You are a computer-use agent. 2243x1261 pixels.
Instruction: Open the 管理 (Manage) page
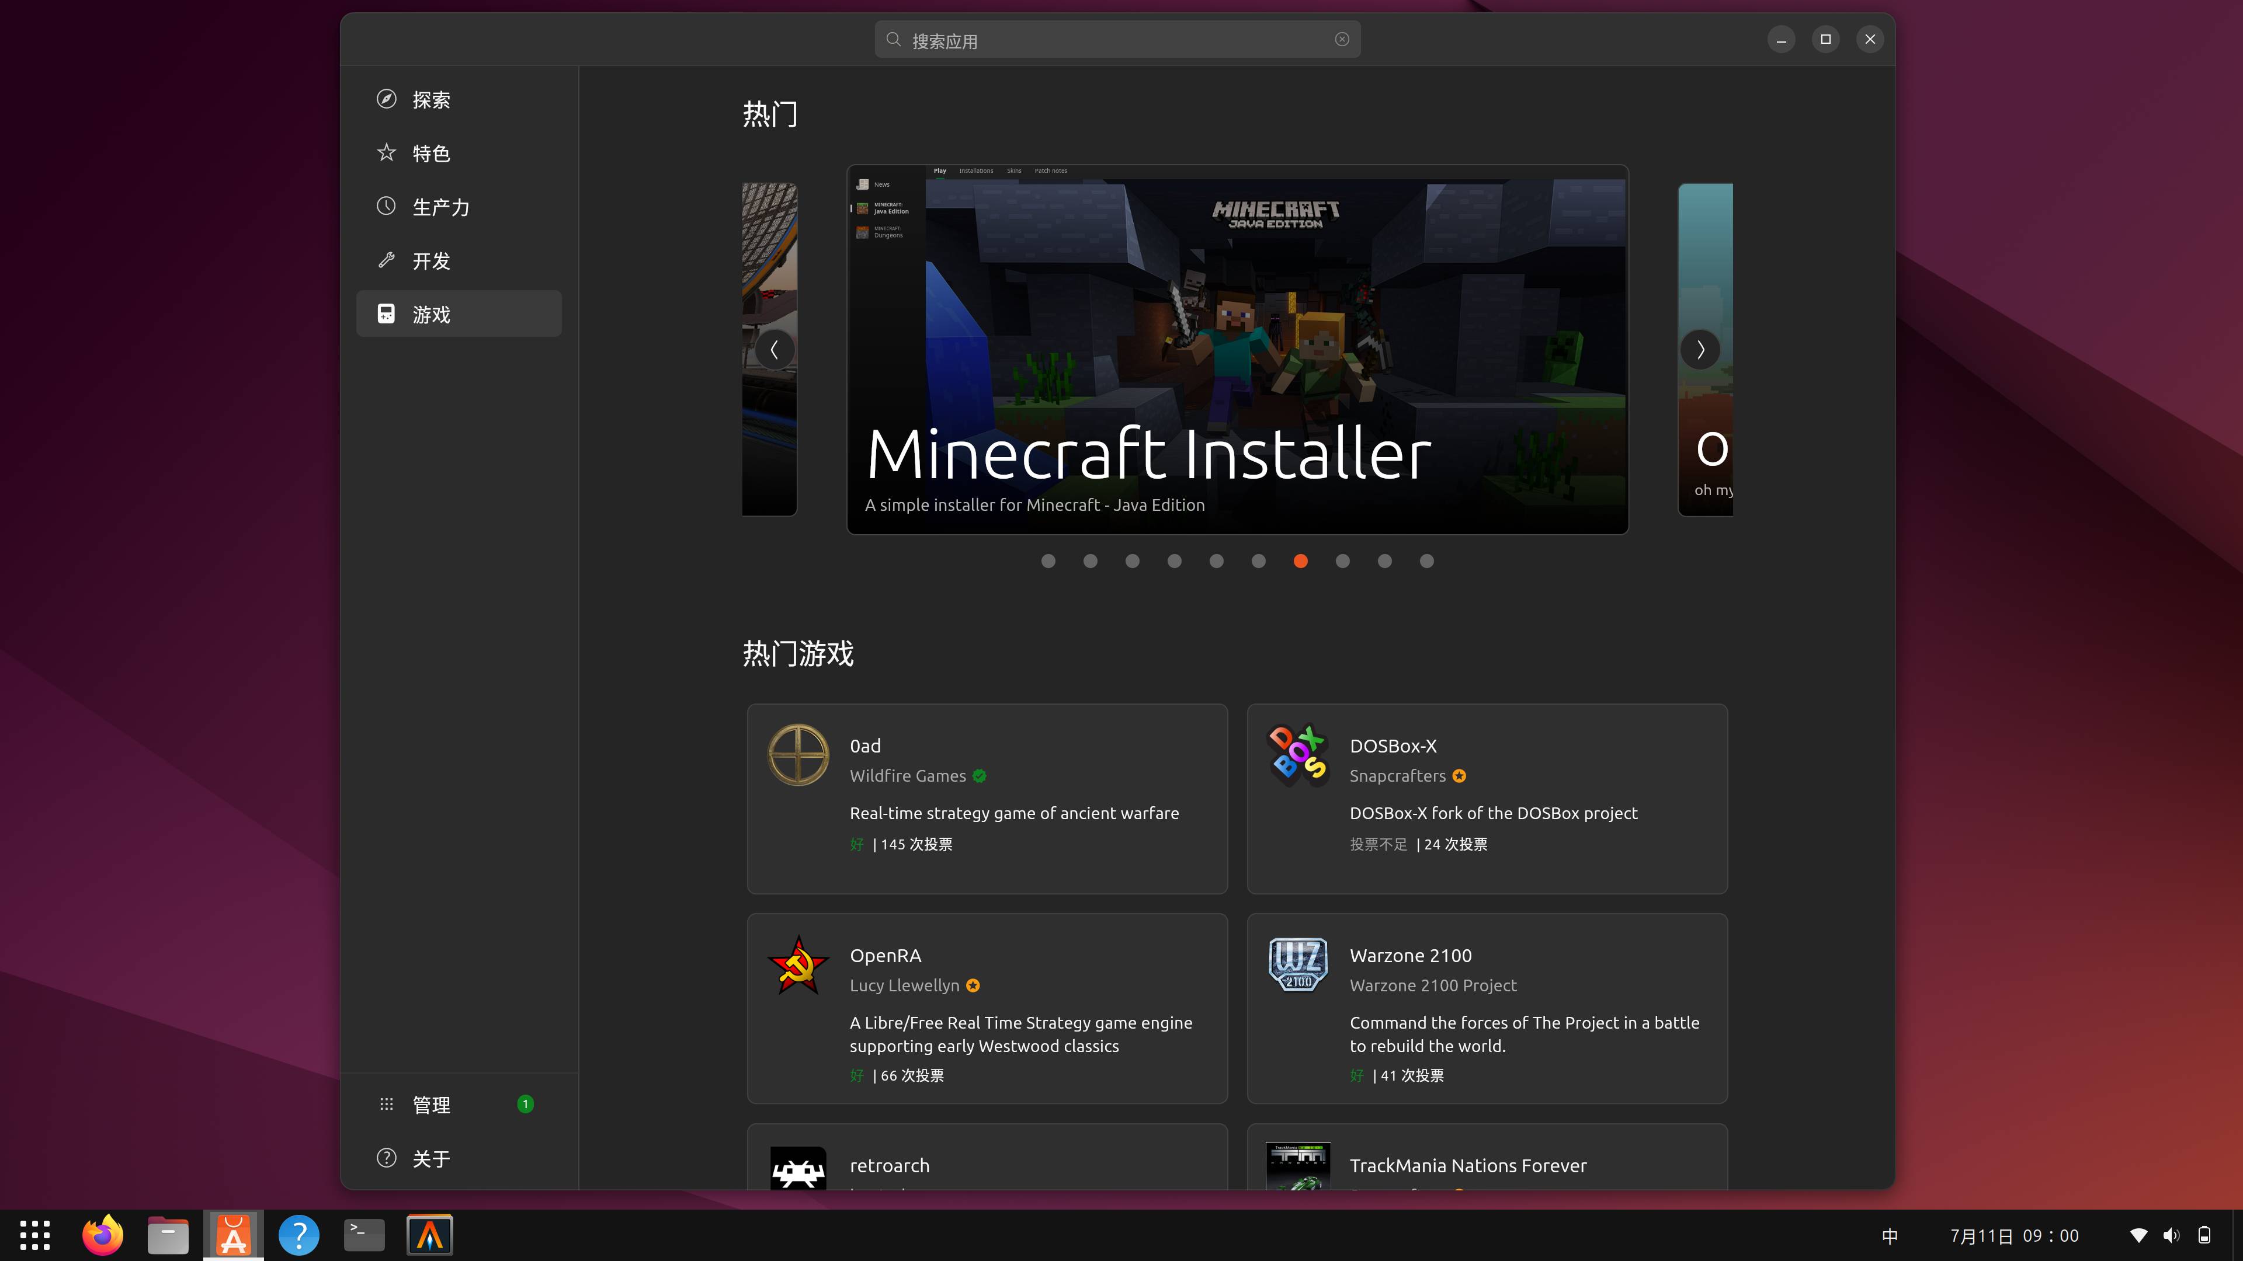pyautogui.click(x=459, y=1105)
